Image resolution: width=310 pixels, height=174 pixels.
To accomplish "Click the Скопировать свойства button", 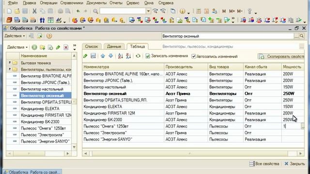I will click(281, 57).
